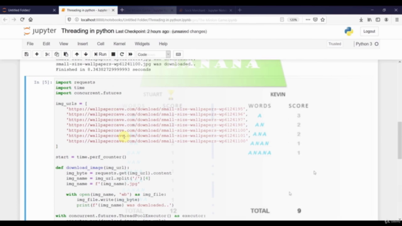The height and width of the screenshot is (226, 402).
Task: Click the Logout button
Action: point(369,31)
